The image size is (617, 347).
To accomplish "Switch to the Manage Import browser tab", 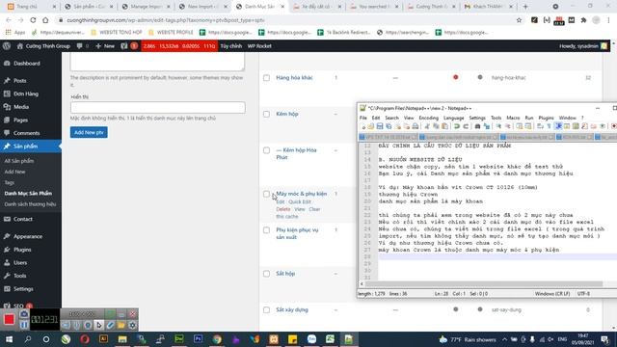I will coord(146,7).
